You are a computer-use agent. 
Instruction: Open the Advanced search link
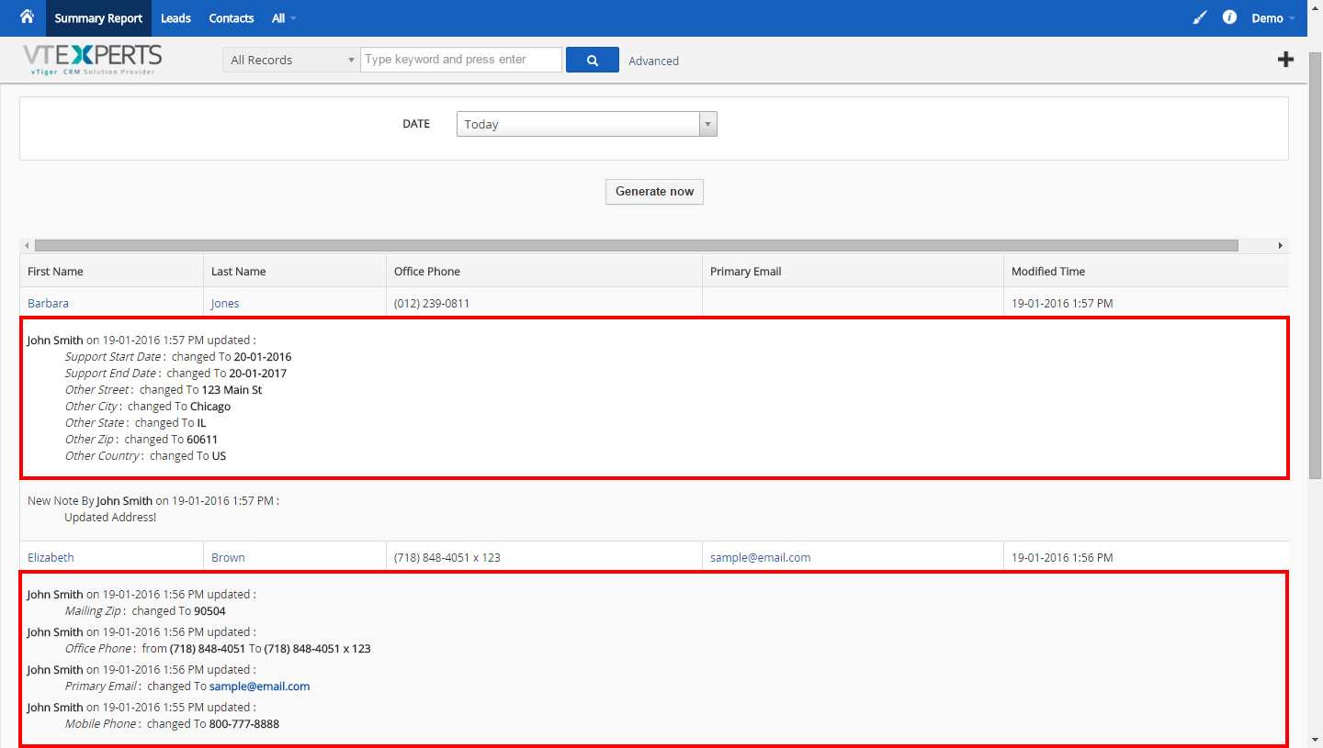click(x=653, y=61)
